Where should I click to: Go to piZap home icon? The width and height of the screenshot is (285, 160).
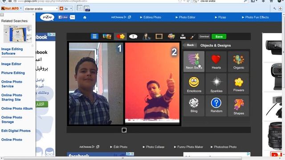pyautogui.click(x=85, y=17)
